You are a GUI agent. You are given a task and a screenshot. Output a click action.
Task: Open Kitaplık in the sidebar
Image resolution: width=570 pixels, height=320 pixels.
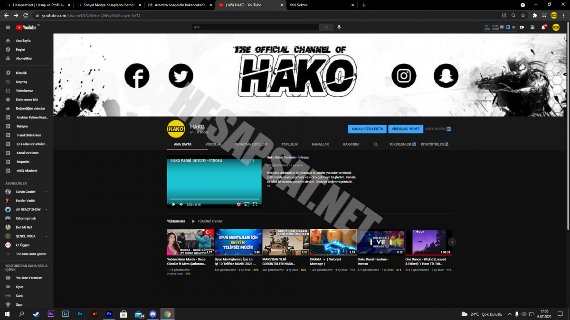coord(21,73)
